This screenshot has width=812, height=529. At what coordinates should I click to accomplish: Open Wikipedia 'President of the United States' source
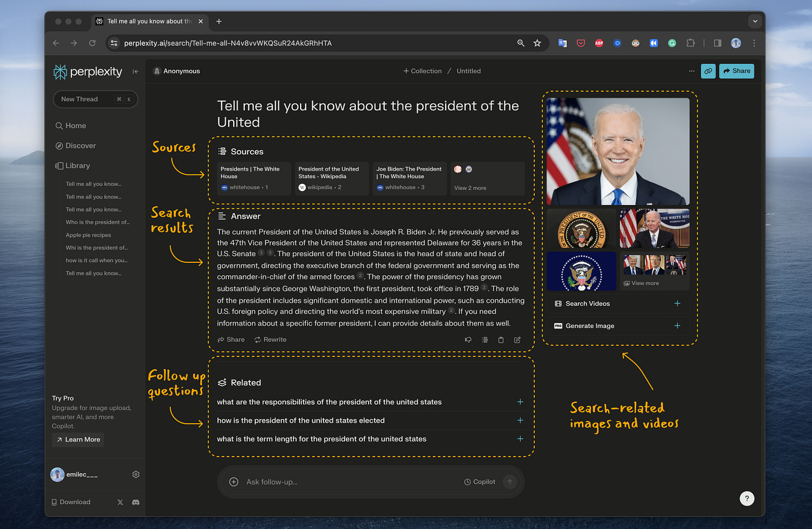point(332,178)
